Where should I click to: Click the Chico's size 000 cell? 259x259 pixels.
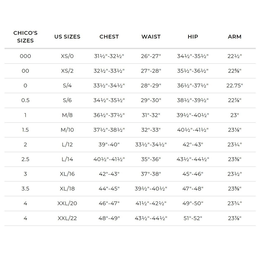25,56
